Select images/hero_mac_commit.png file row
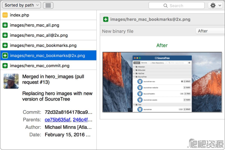Image resolution: width=225 pixels, height=150 pixels. tap(48, 66)
